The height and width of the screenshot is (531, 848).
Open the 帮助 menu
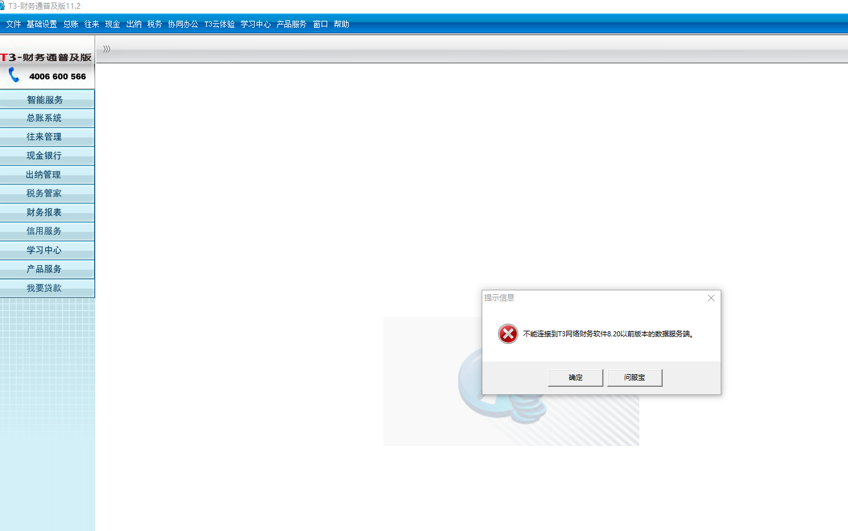click(341, 25)
